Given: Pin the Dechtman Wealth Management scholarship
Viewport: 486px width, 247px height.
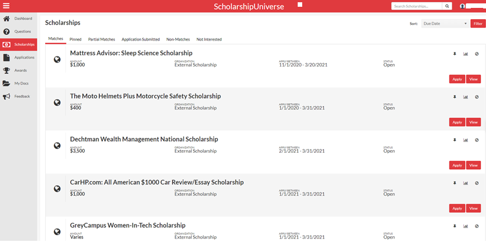Looking at the screenshot, I should click(x=454, y=140).
